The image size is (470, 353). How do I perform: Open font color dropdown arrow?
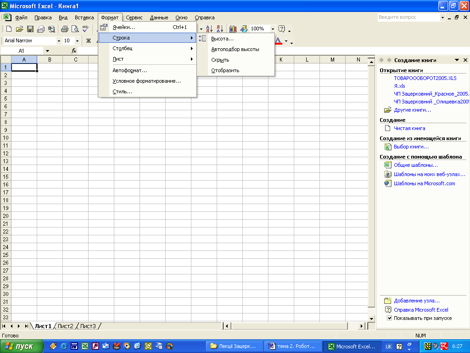286,41
